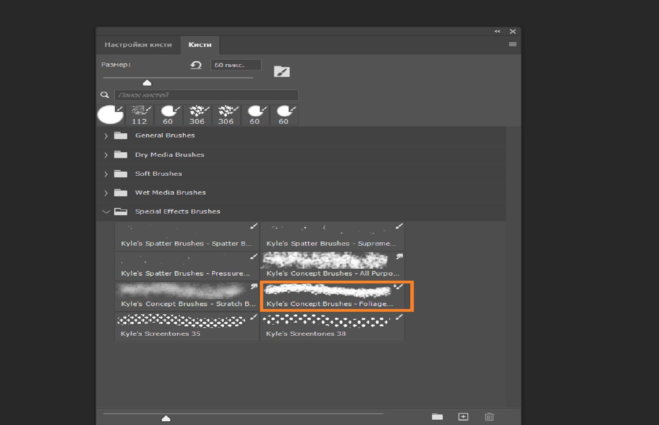The image size is (659, 425).
Task: Delete the brush using trash icon
Action: [489, 417]
